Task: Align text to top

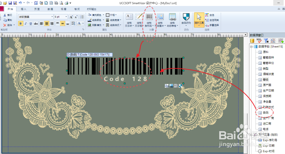Action: pyautogui.click(x=58, y=23)
